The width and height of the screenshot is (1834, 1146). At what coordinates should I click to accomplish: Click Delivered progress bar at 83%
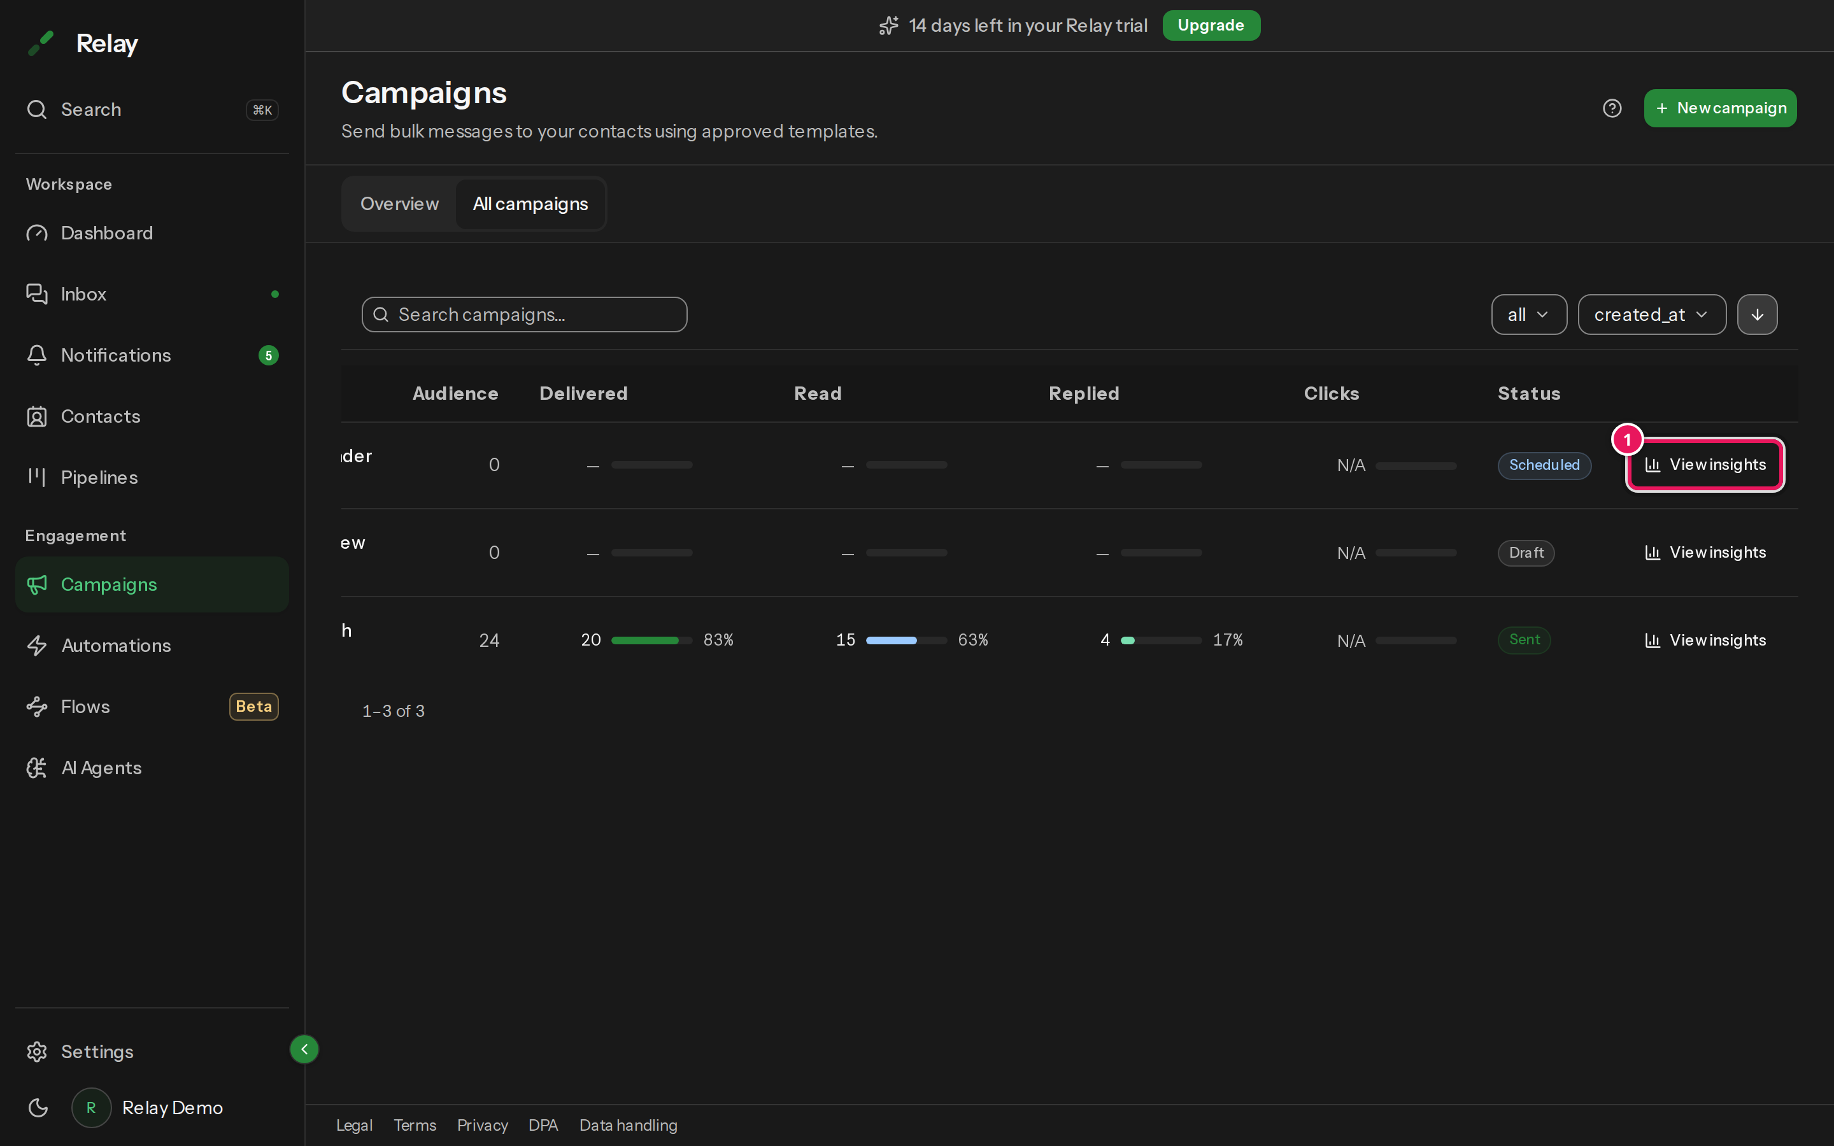tap(651, 640)
